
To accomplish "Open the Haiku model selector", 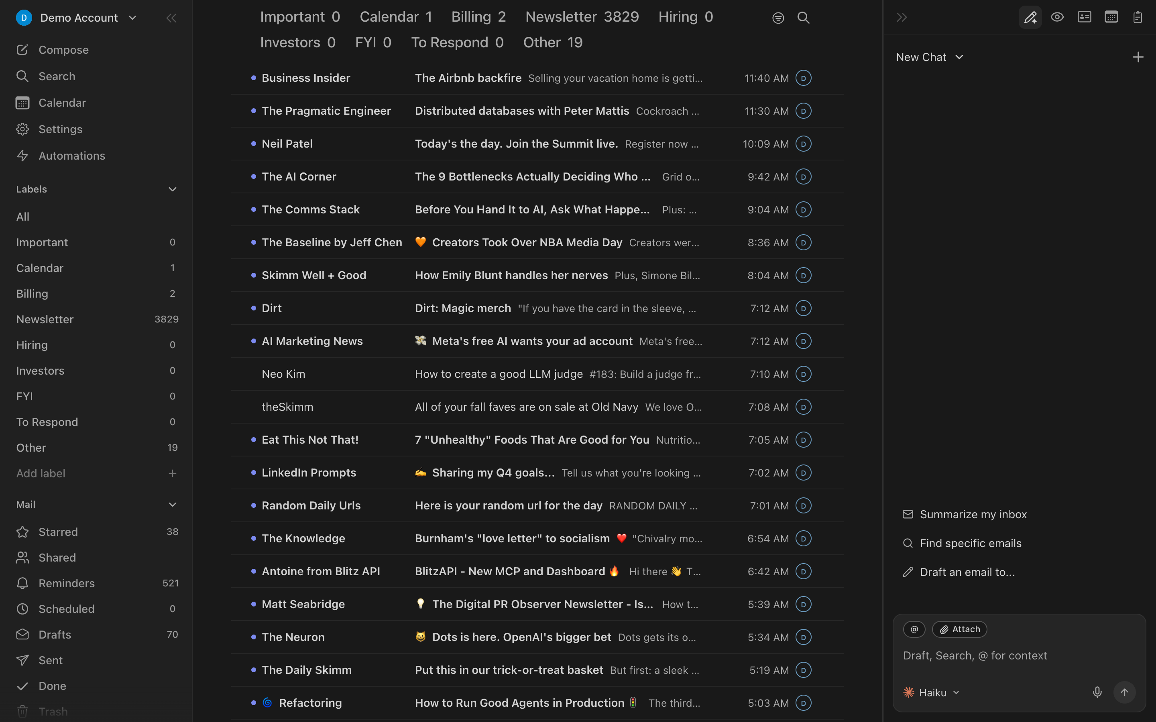I will (931, 692).
